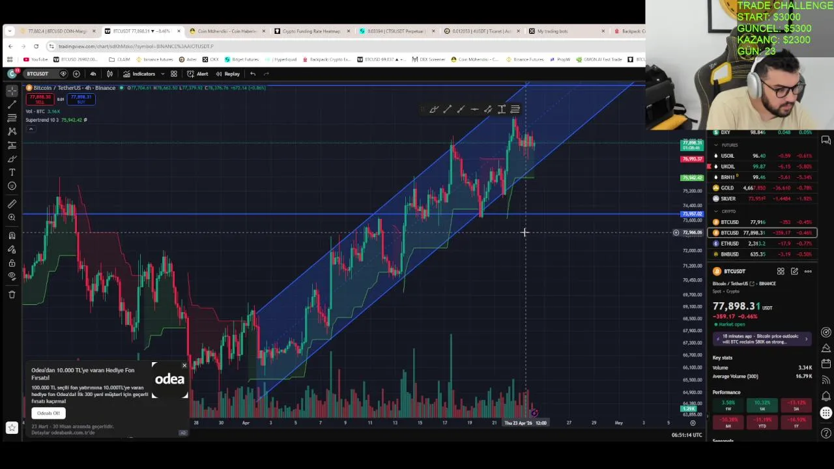The width and height of the screenshot is (834, 469).
Task: Open the notifications bell on right sidebar
Action: click(826, 395)
